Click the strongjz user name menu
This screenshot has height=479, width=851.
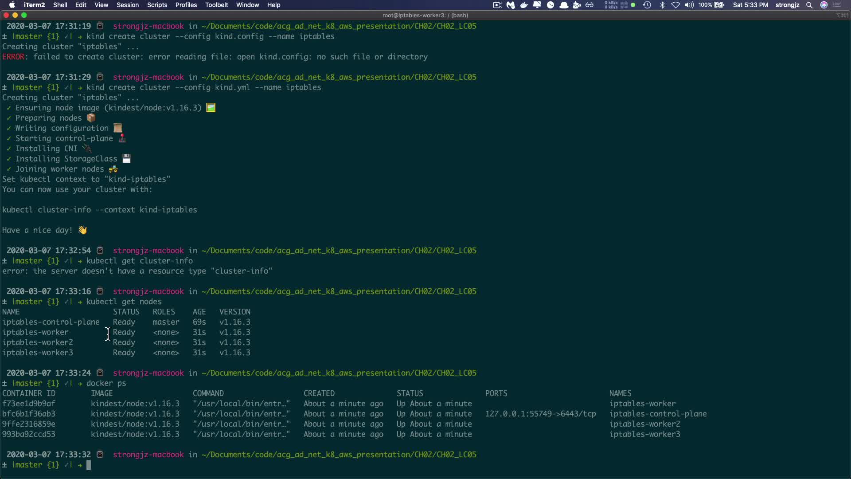click(x=787, y=5)
